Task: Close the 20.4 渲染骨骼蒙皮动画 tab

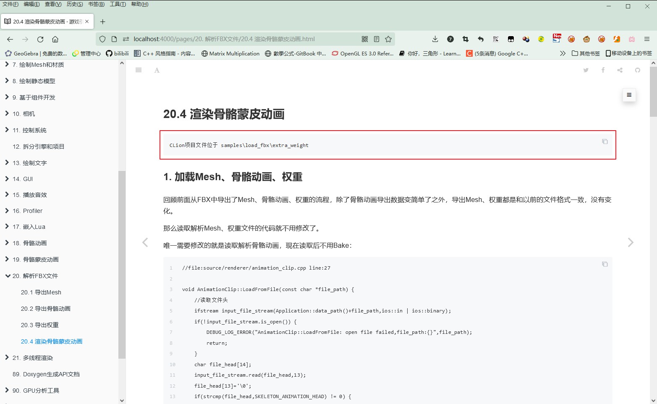Action: click(87, 21)
